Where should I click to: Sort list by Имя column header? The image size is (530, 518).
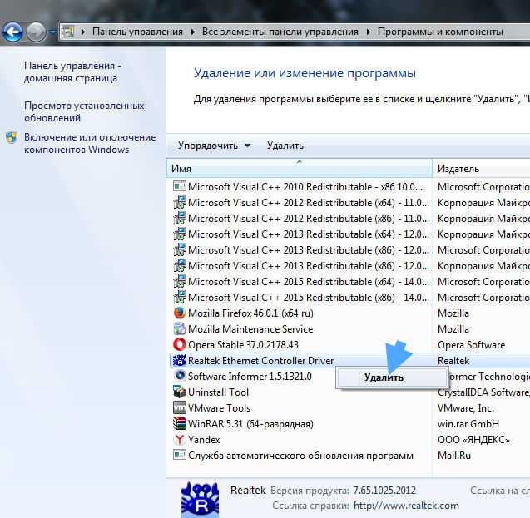300,169
